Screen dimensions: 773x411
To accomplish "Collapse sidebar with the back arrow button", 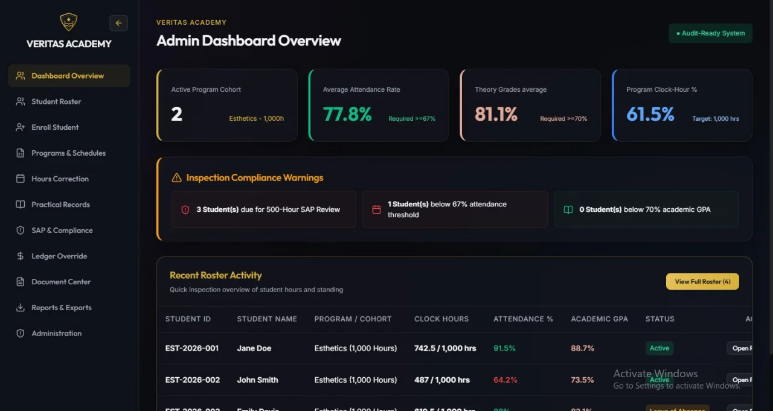I will pyautogui.click(x=118, y=23).
